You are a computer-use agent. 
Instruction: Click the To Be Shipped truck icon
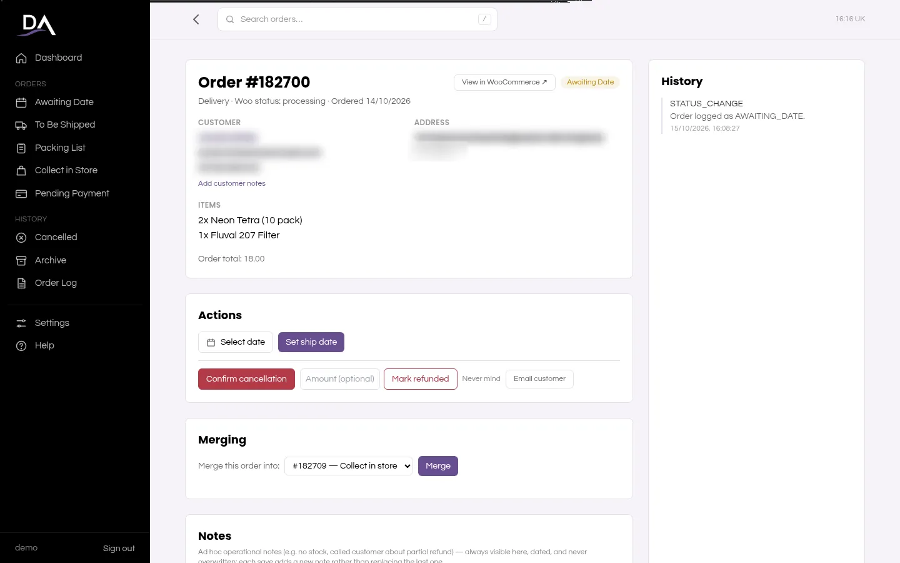21,125
